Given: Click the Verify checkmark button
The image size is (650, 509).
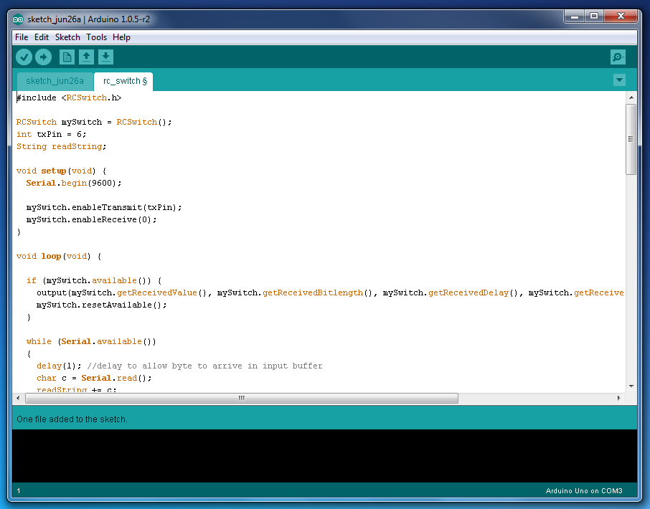Looking at the screenshot, I should coord(24,57).
